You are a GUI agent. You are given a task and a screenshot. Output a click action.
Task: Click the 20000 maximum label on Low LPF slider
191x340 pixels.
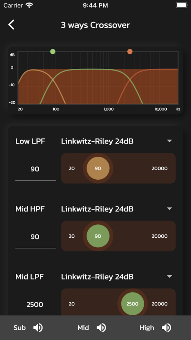point(160,169)
